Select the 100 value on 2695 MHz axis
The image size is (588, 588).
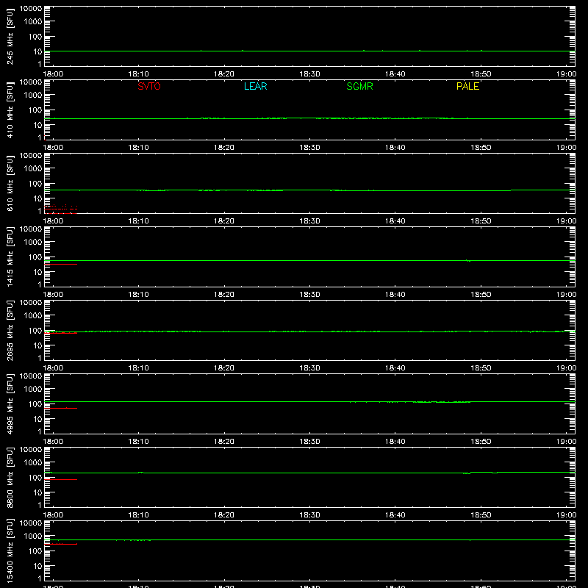click(35, 331)
